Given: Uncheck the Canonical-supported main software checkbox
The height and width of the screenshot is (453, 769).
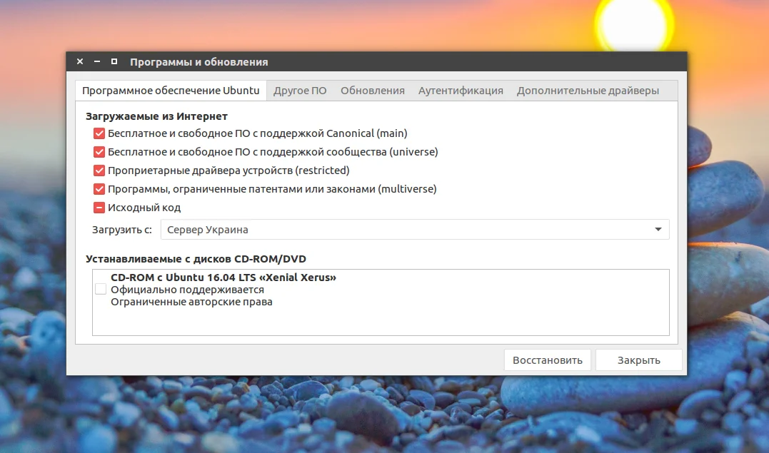Looking at the screenshot, I should point(99,133).
